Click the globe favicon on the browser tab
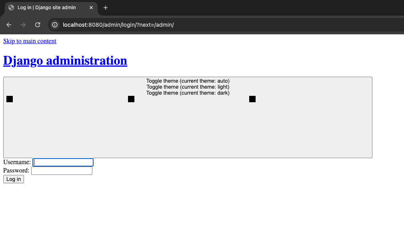 11,8
